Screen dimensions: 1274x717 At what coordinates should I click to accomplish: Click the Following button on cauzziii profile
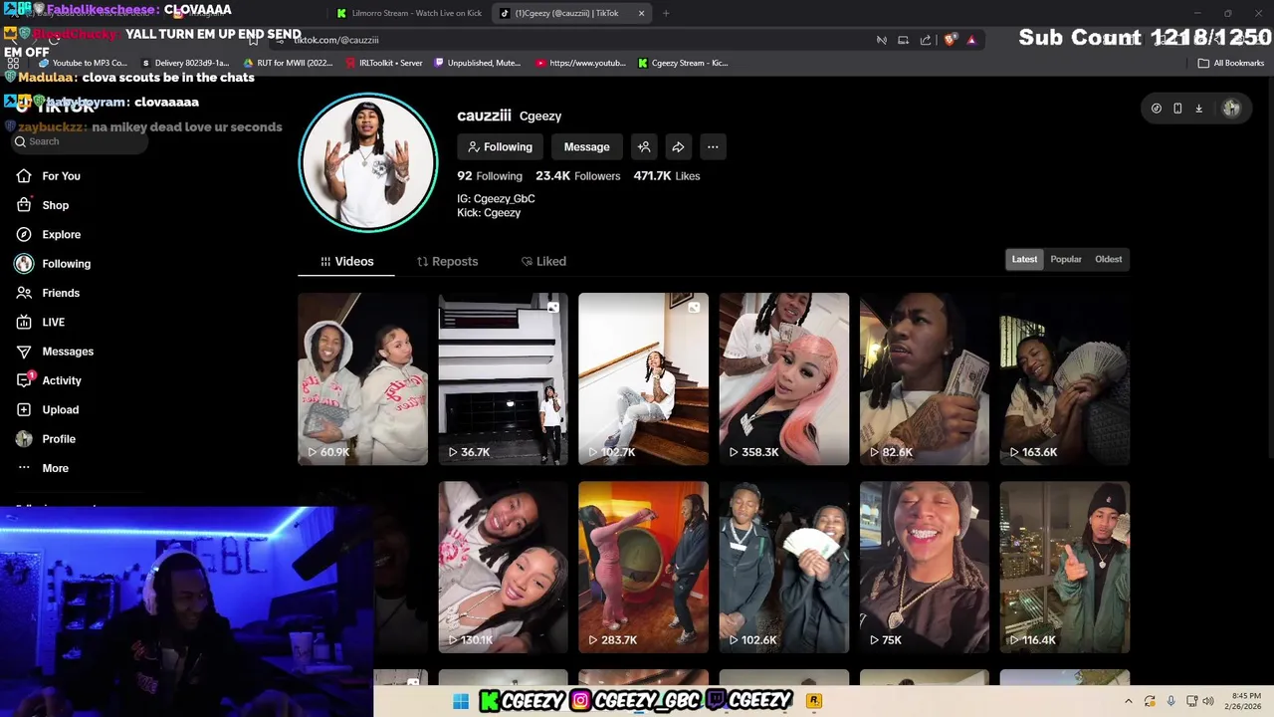coord(500,147)
